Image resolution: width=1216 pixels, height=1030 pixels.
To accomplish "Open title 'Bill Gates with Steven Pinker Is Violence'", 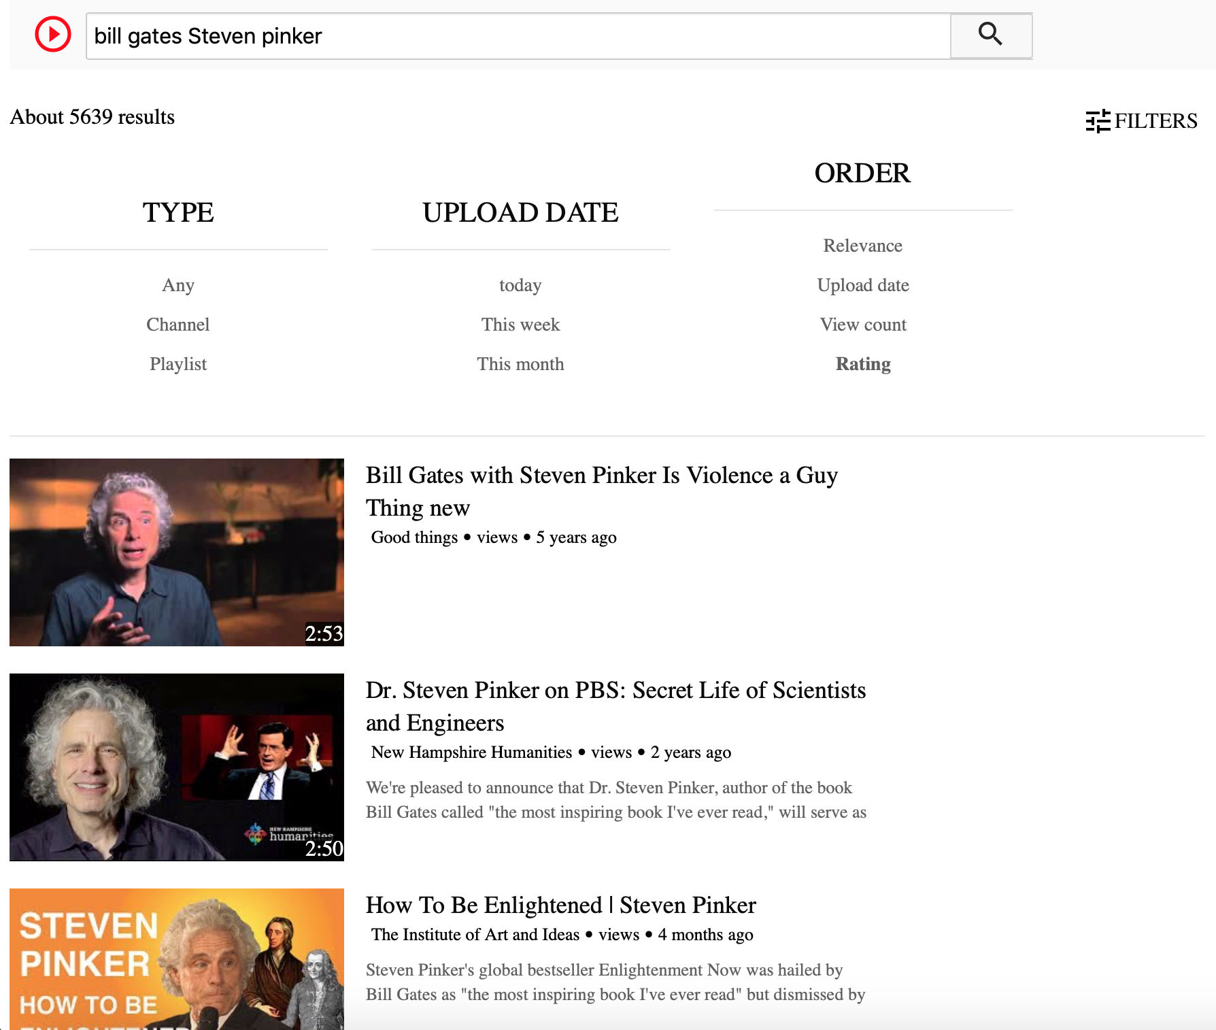I will (601, 491).
